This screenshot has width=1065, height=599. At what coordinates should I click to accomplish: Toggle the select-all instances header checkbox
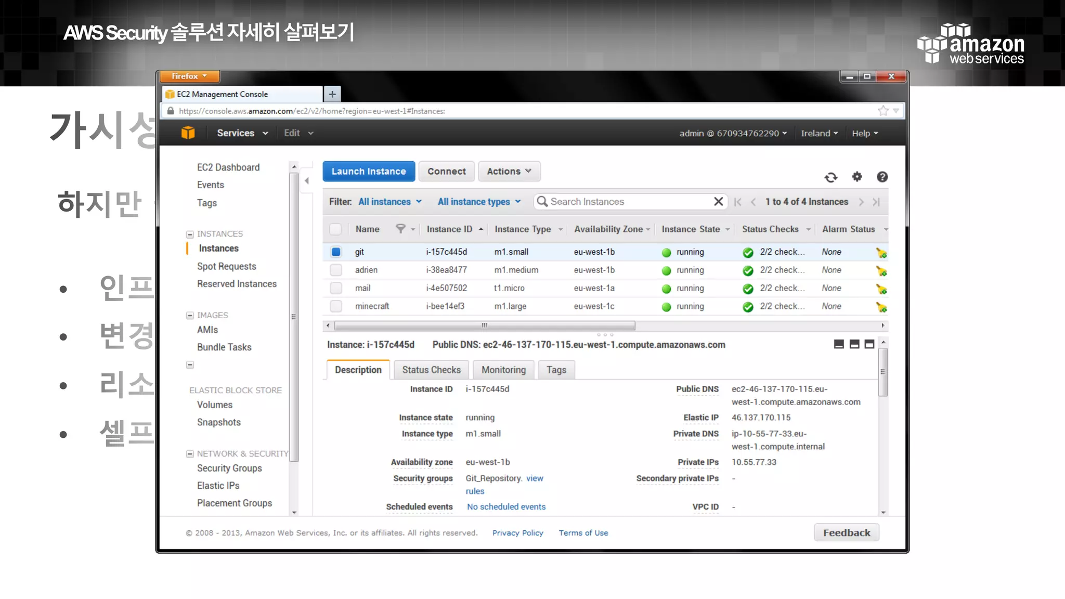(x=336, y=229)
